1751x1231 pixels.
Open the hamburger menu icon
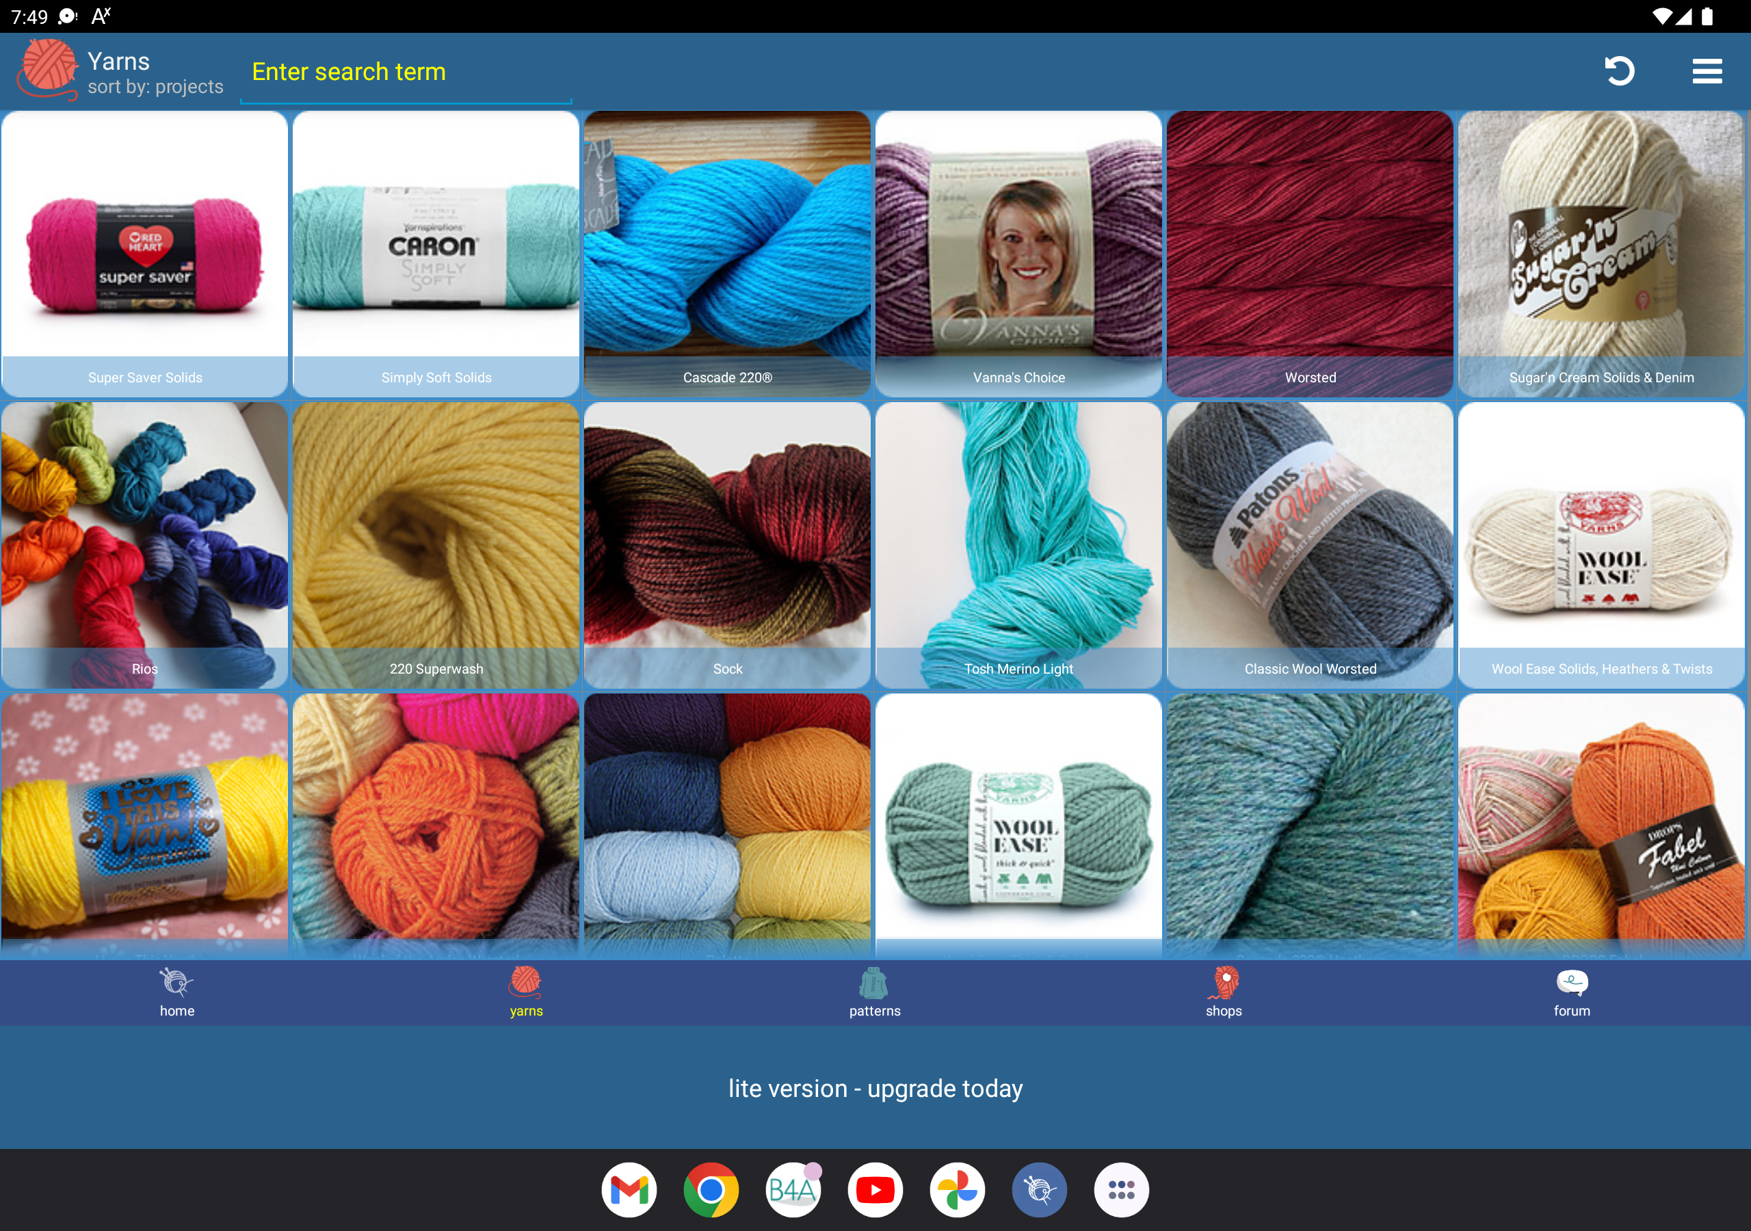(1707, 71)
